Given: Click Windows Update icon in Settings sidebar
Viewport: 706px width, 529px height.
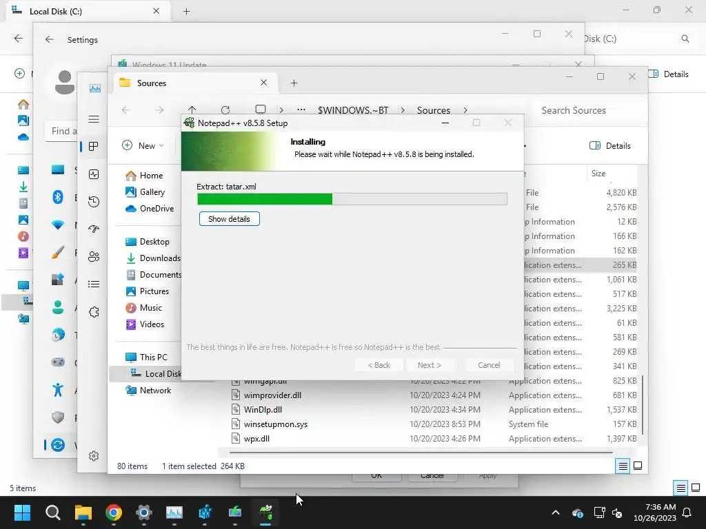Looking at the screenshot, I should [58, 446].
